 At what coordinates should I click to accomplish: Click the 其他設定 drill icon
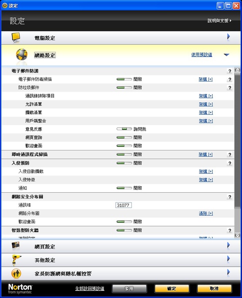16,260
